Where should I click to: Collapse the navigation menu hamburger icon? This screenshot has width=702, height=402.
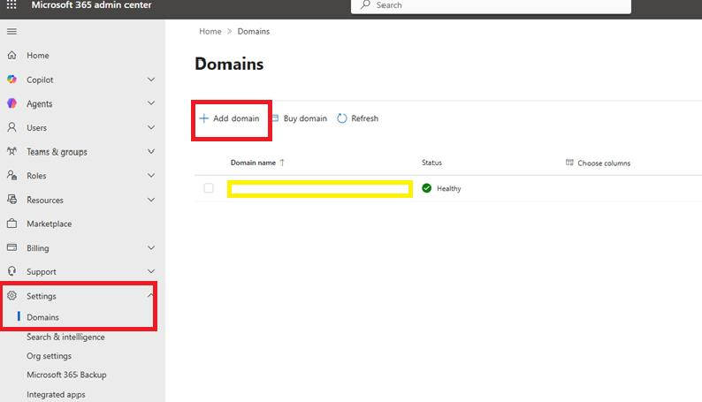(12, 31)
